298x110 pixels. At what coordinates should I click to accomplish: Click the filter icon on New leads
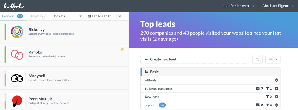click(268, 97)
